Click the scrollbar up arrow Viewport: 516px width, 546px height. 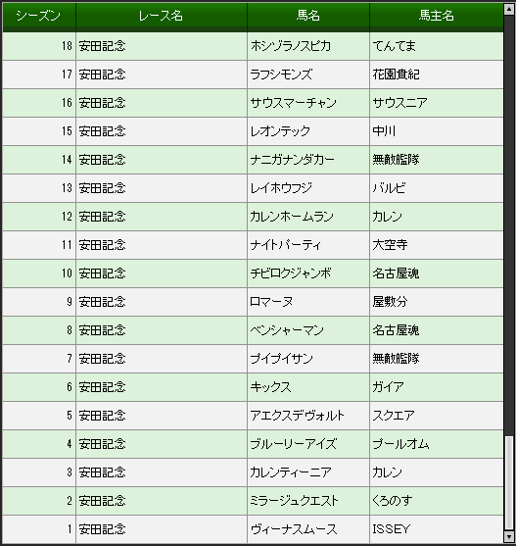(x=509, y=10)
